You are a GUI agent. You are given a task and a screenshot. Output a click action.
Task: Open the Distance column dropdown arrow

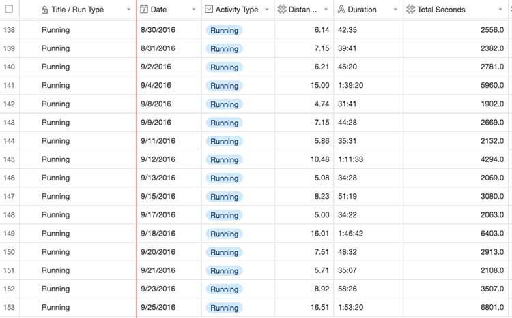point(326,10)
